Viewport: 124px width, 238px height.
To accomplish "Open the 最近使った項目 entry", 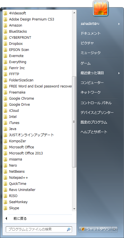I will point(92,73).
